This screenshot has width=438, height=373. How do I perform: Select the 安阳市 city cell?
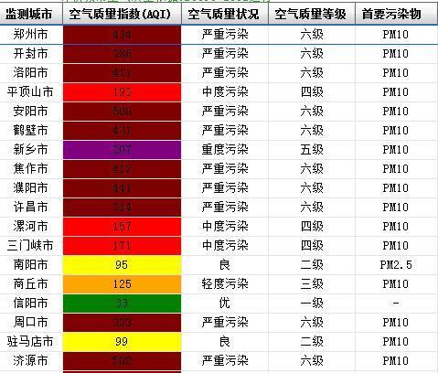coord(30,112)
